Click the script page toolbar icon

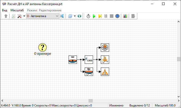14,16
